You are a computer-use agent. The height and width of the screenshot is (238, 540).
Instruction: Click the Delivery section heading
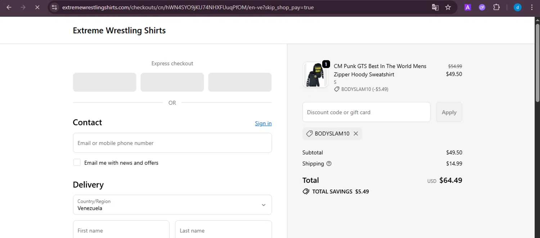(x=88, y=185)
